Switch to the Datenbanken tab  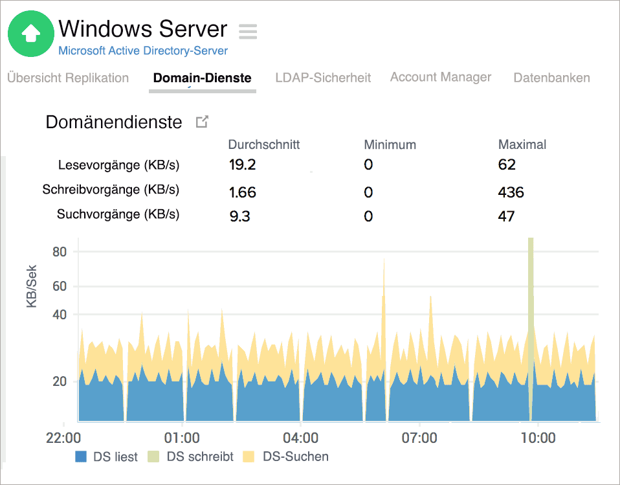coord(551,78)
